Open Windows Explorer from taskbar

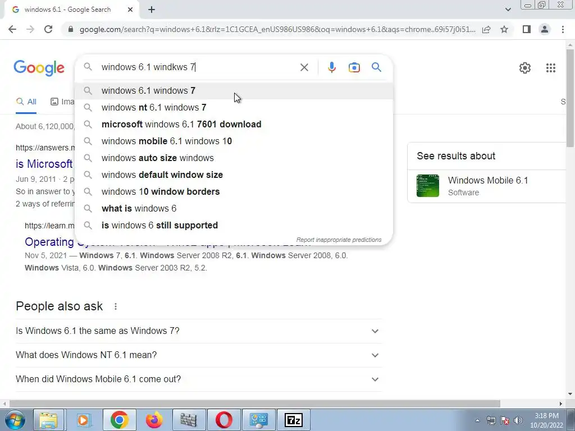48,420
